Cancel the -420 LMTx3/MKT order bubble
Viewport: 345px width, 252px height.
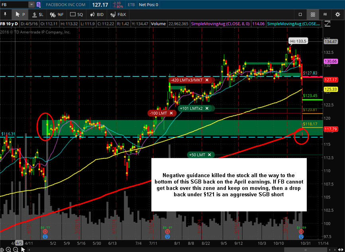click(x=207, y=80)
